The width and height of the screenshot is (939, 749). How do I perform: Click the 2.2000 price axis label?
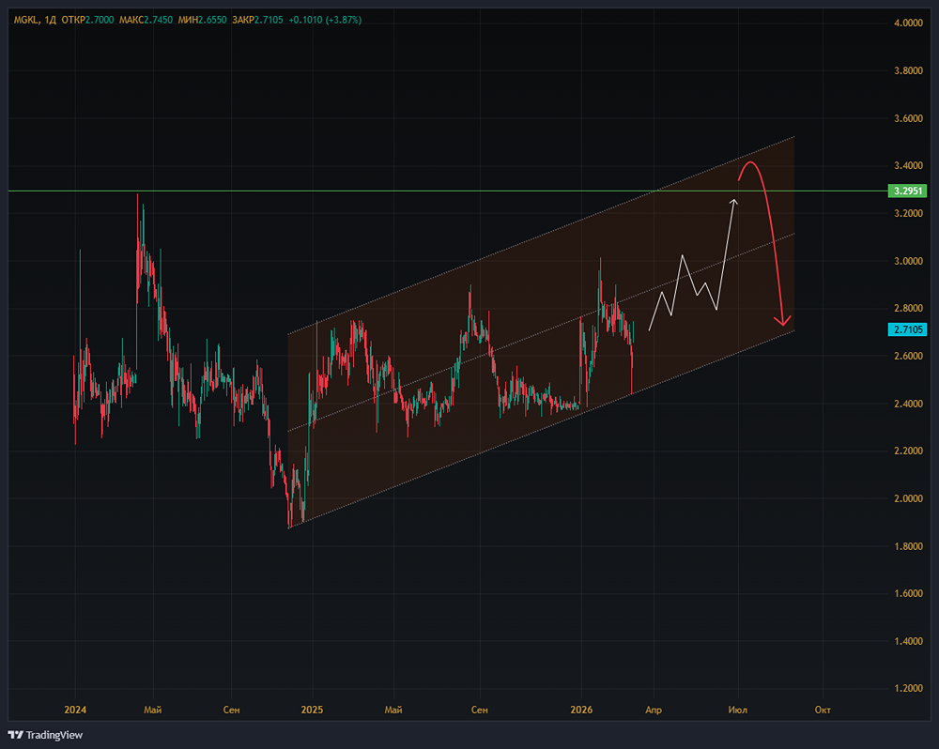[x=908, y=451]
